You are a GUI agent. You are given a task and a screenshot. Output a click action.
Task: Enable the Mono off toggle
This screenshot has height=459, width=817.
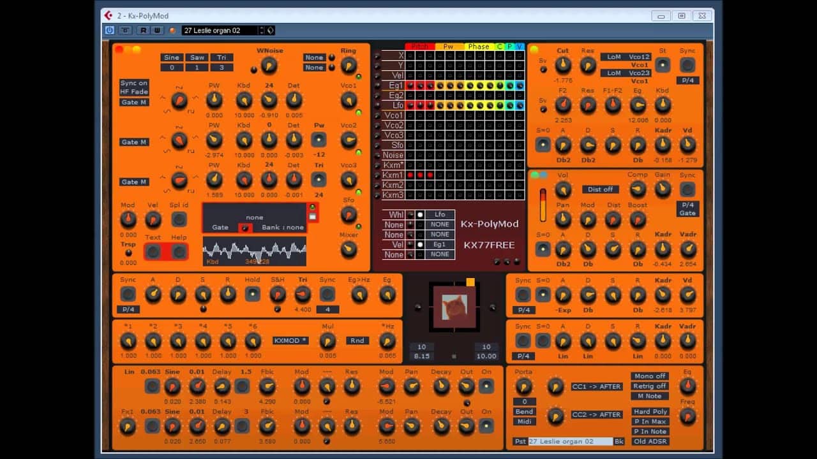(x=649, y=375)
